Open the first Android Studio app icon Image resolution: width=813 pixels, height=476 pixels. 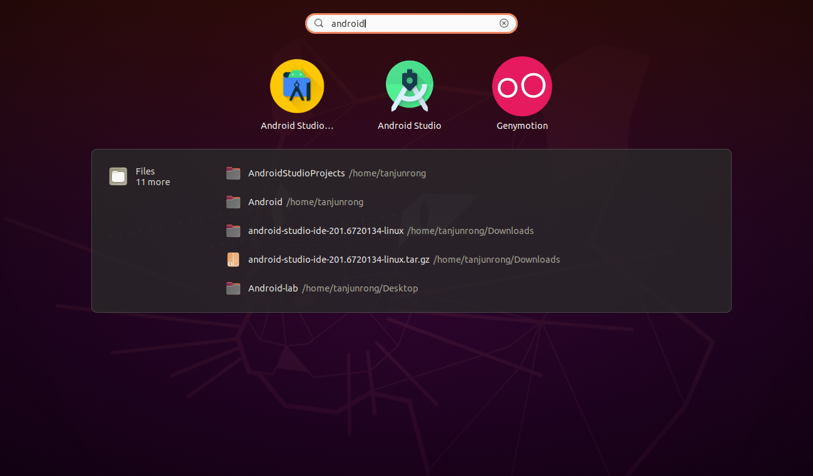pyautogui.click(x=297, y=86)
